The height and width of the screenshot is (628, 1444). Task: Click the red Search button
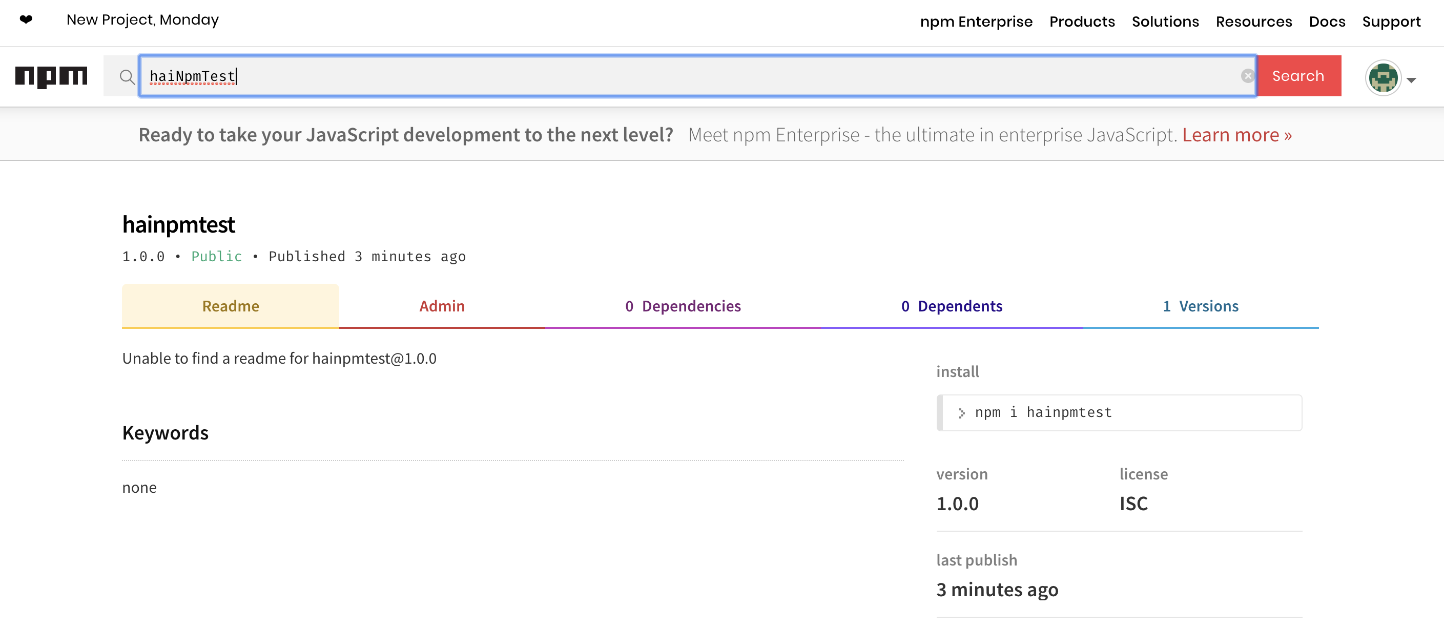[1298, 76]
